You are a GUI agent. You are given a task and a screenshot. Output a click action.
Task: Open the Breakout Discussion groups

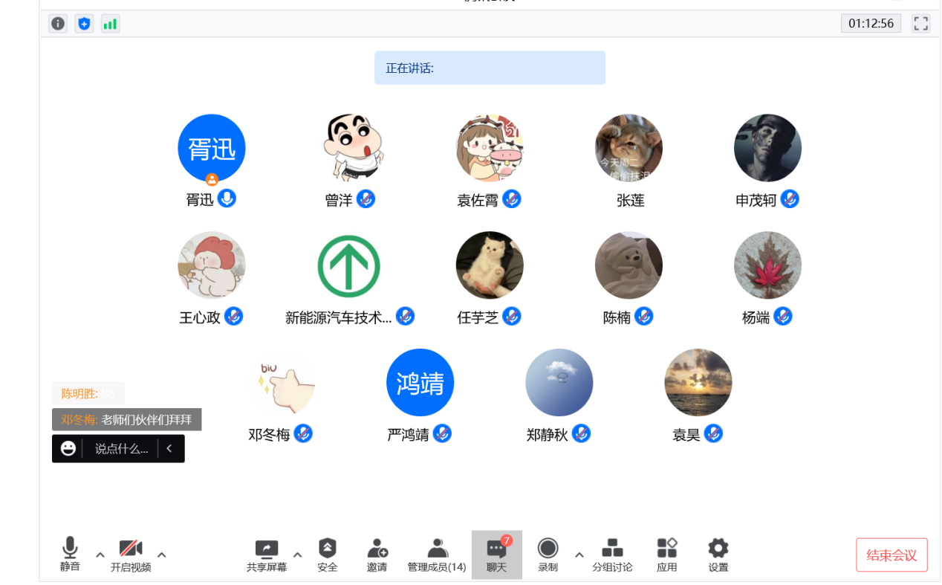(612, 555)
